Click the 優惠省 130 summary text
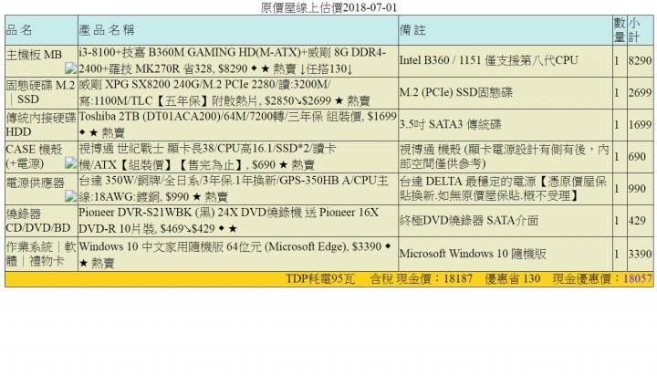 pos(513,278)
